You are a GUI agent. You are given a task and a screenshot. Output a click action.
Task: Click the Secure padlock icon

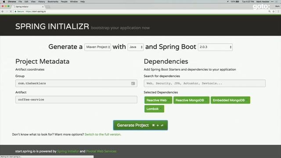(x=16, y=11)
